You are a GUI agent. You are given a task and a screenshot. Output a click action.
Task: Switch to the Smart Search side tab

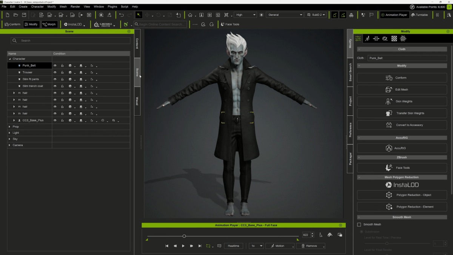[x=350, y=73]
